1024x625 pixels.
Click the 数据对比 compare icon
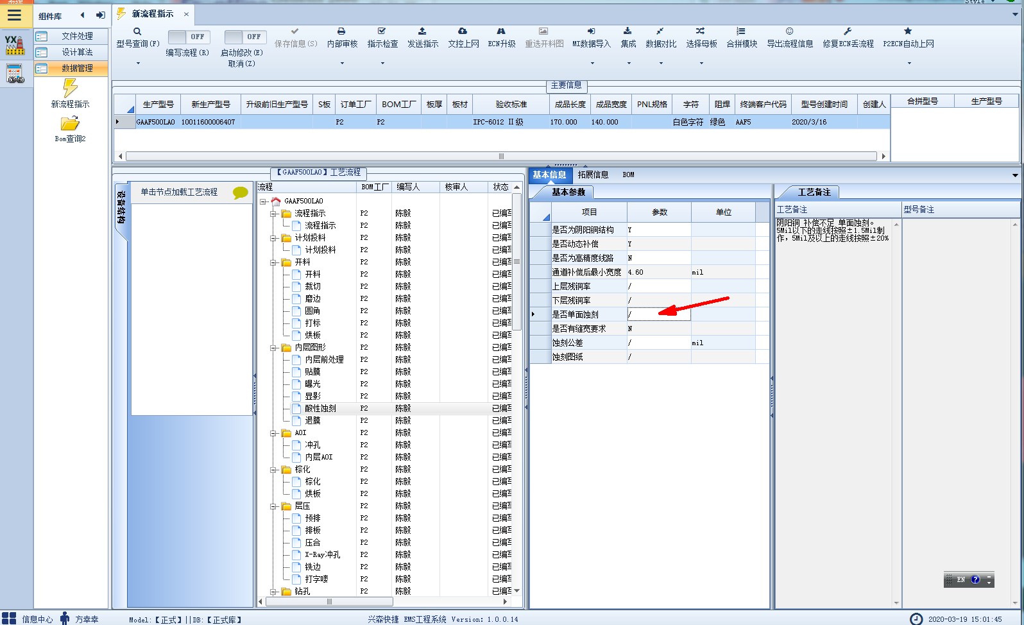pos(660,31)
